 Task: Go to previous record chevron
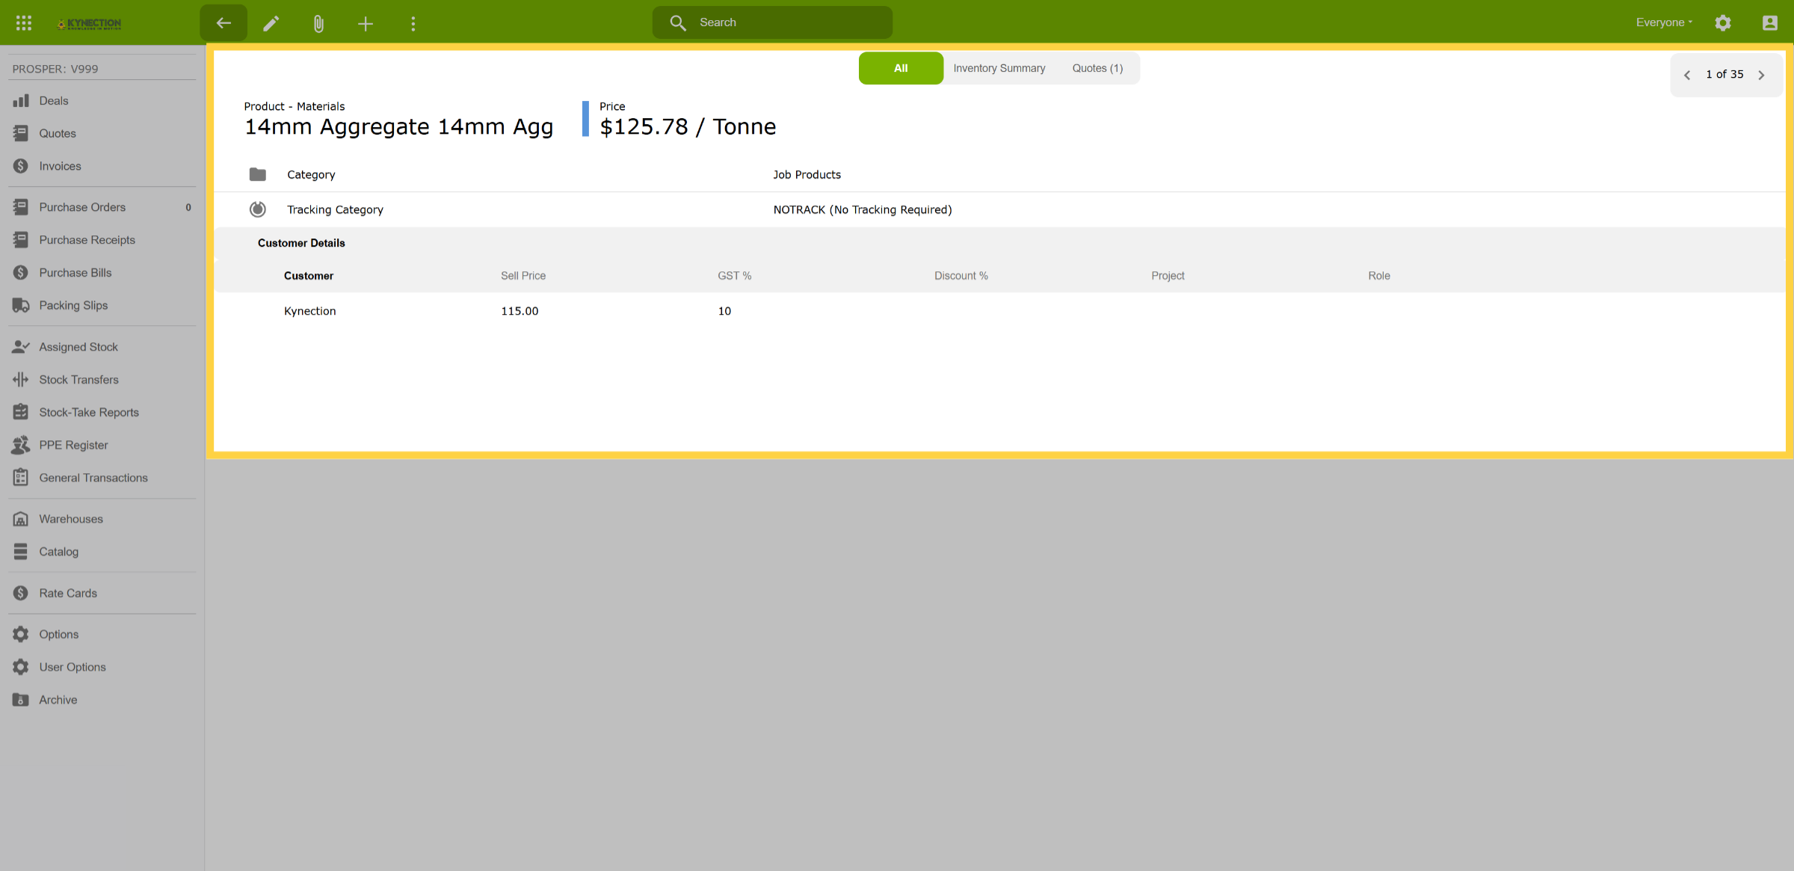[1687, 75]
